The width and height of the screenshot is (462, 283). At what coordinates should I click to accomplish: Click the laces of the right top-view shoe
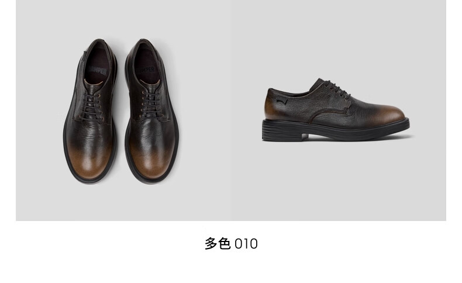151,104
